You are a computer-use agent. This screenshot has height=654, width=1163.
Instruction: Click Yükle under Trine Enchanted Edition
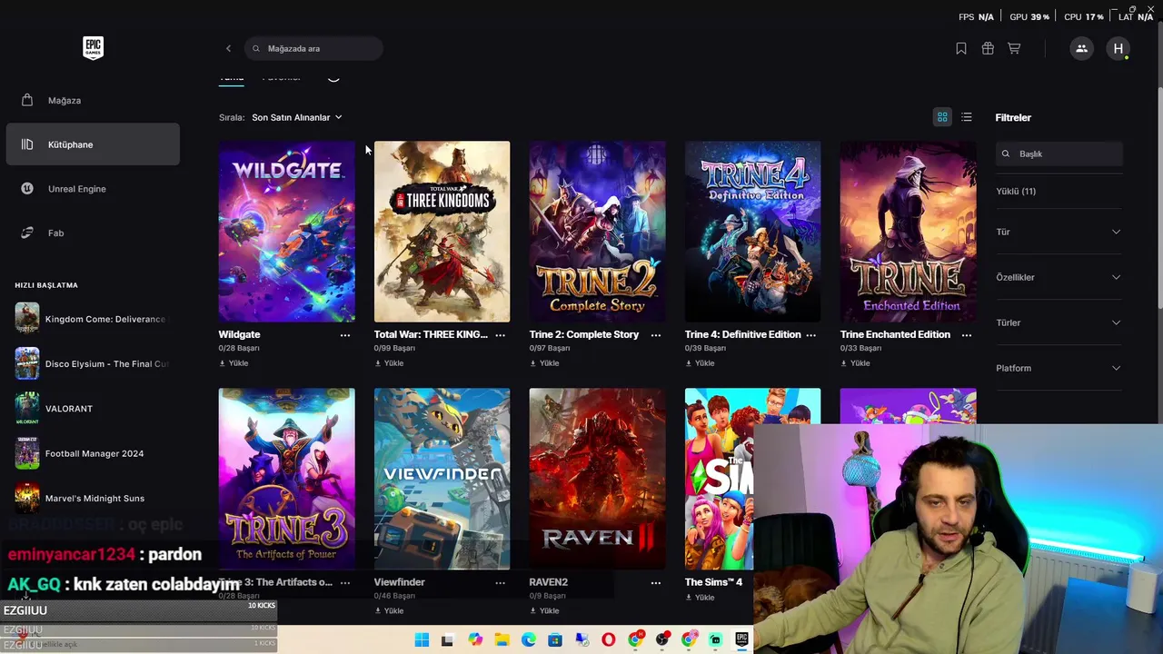pos(855,363)
